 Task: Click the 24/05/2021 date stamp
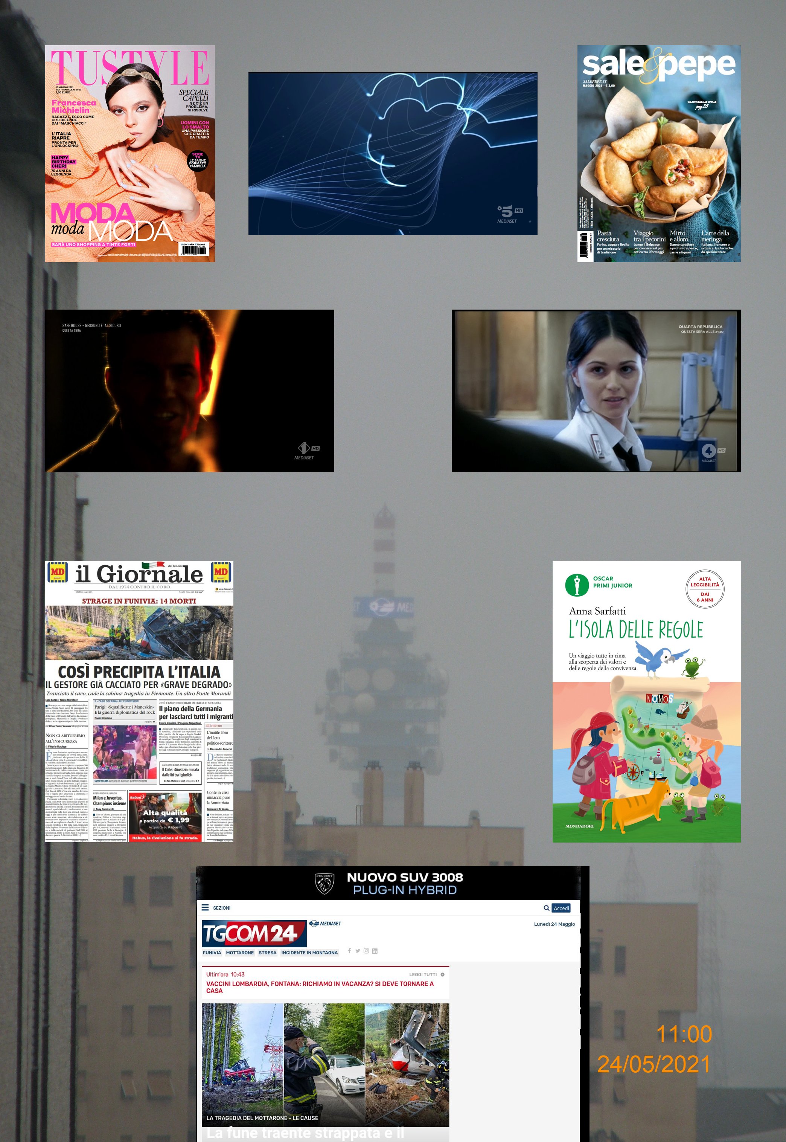pos(654,1065)
